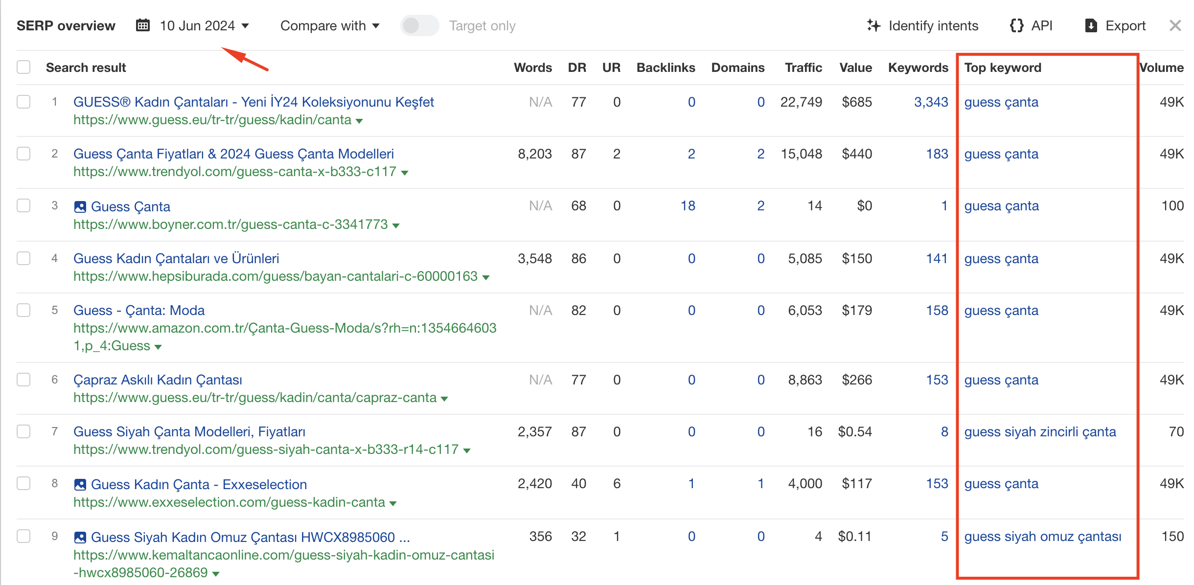Expand URL menu for amazon.com.tr result
The height and width of the screenshot is (585, 1194).
coord(158,347)
